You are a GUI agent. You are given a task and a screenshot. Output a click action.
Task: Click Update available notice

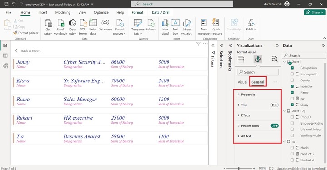click(x=301, y=168)
